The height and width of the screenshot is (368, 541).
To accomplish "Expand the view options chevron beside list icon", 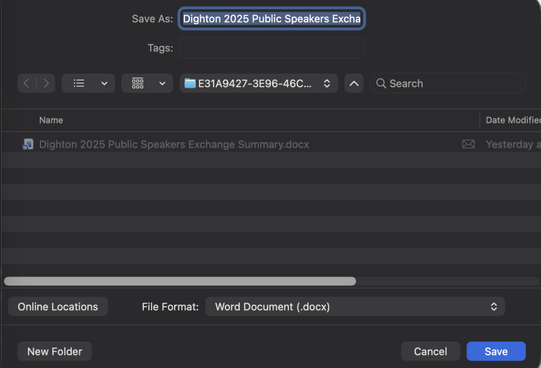I will point(104,83).
